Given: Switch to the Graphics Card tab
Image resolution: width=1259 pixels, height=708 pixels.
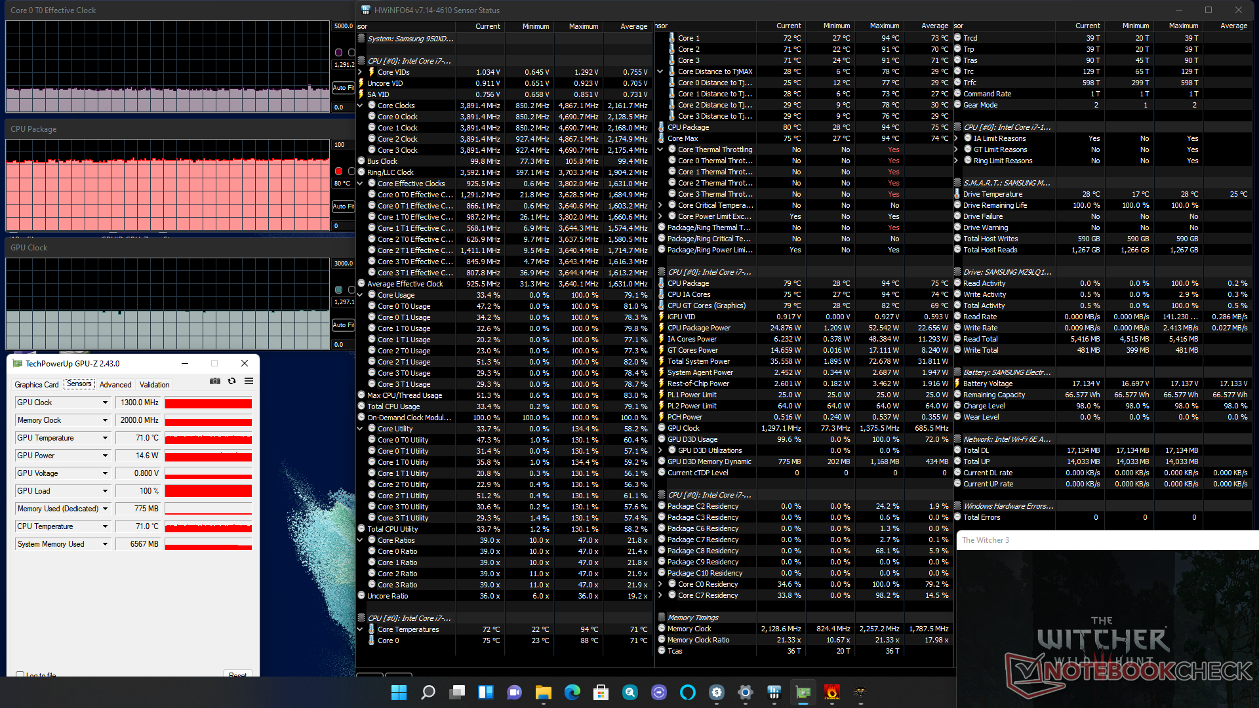Looking at the screenshot, I should pyautogui.click(x=37, y=385).
